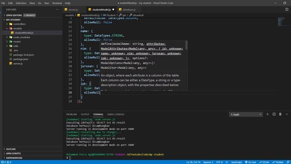Click the routes folder icon
291x164 pixels.
[11, 41]
